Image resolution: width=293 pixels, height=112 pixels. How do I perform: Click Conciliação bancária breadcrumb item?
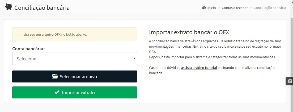coord(270,8)
